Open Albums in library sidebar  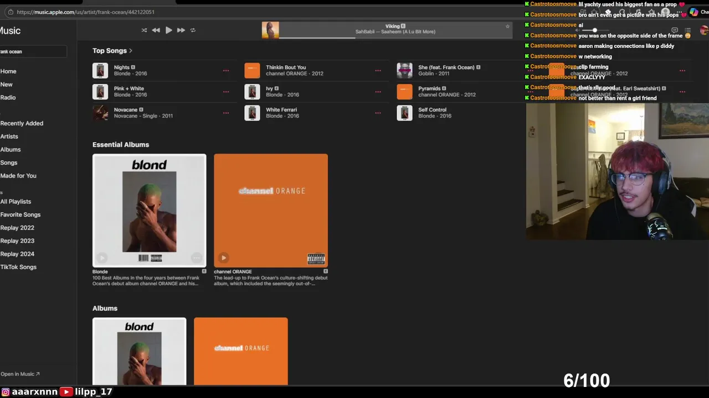(11, 150)
